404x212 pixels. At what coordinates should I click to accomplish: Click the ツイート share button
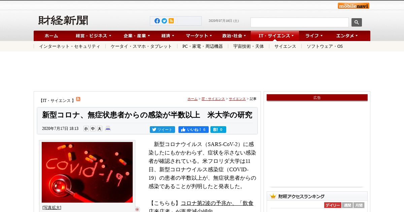tap(163, 130)
